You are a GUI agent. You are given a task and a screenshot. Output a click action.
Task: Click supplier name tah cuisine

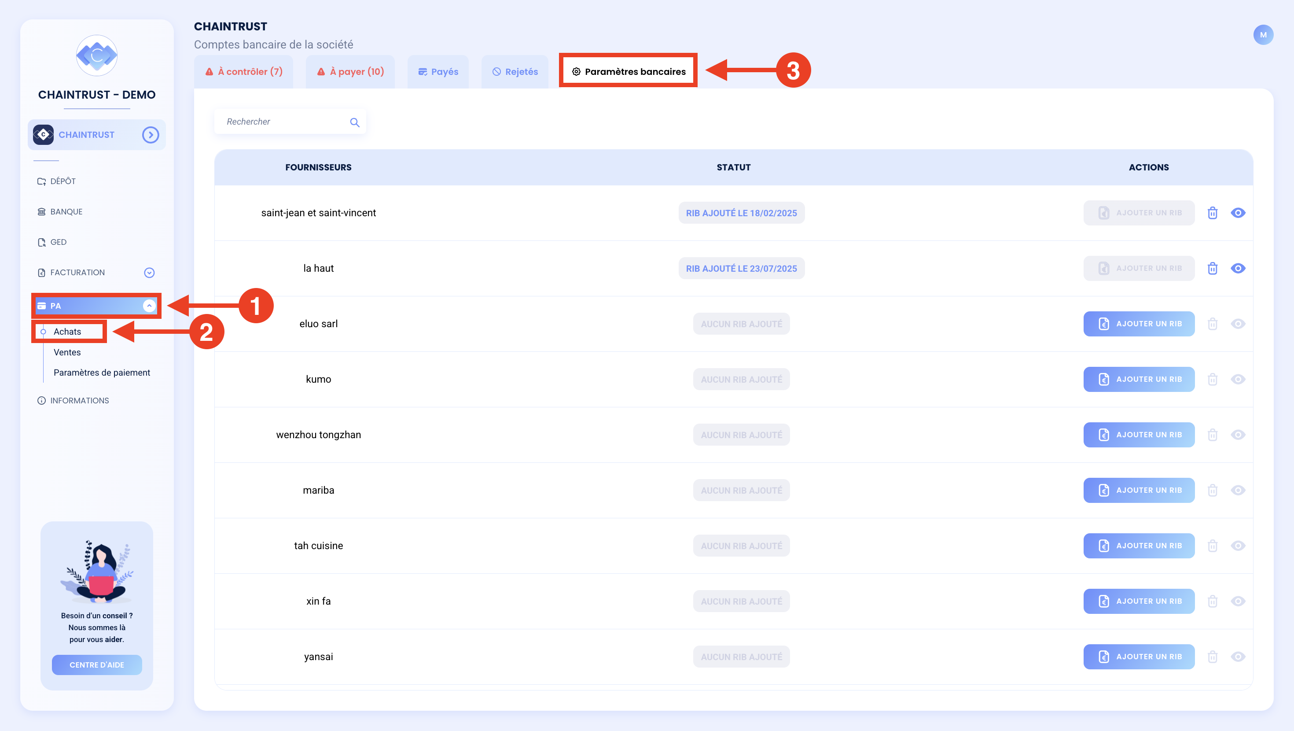pyautogui.click(x=318, y=546)
